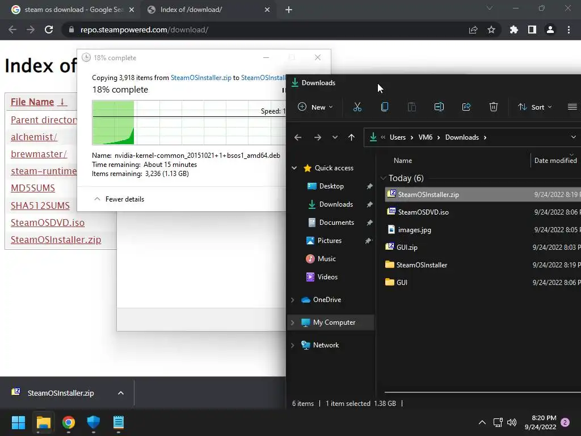The width and height of the screenshot is (581, 436).
Task: Download SteamOSDVD.iso from web index
Action: [x=48, y=223]
